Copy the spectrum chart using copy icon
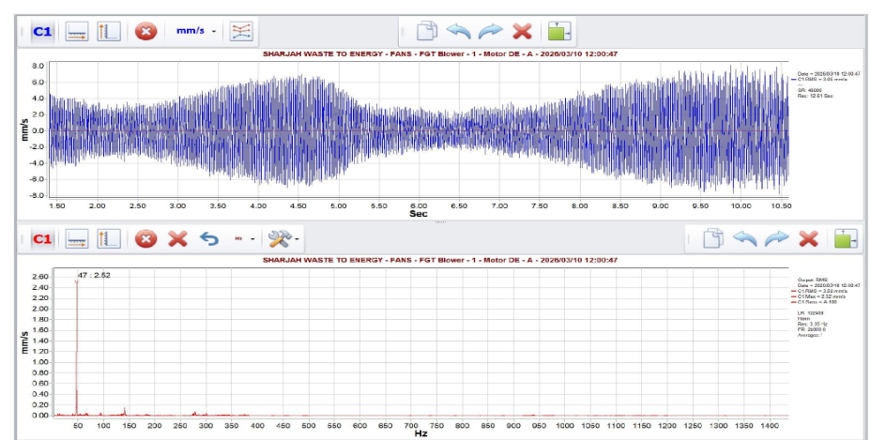871x440 pixels. coord(713,239)
